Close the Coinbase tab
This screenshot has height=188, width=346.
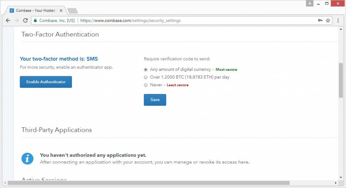[61, 10]
